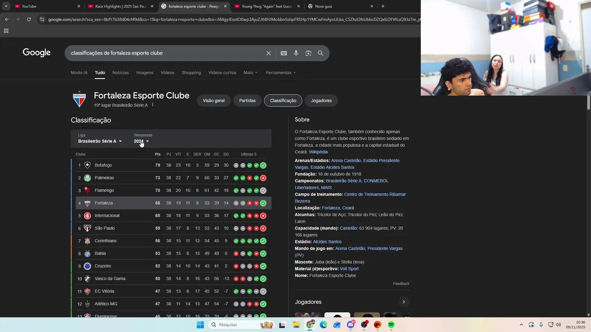591x332 pixels.
Task: Search by image with camera icon
Action: (308, 53)
